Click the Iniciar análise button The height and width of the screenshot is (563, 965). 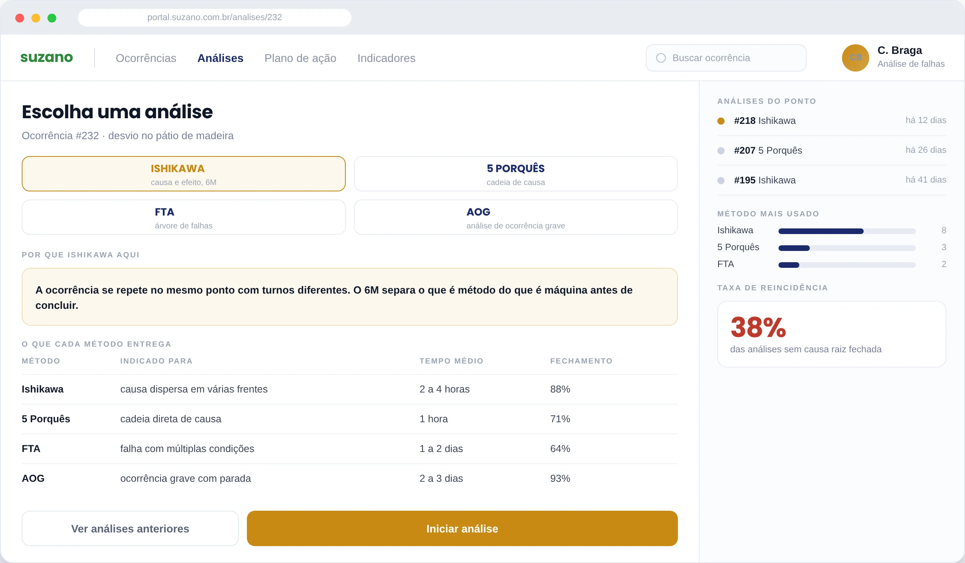(x=462, y=528)
